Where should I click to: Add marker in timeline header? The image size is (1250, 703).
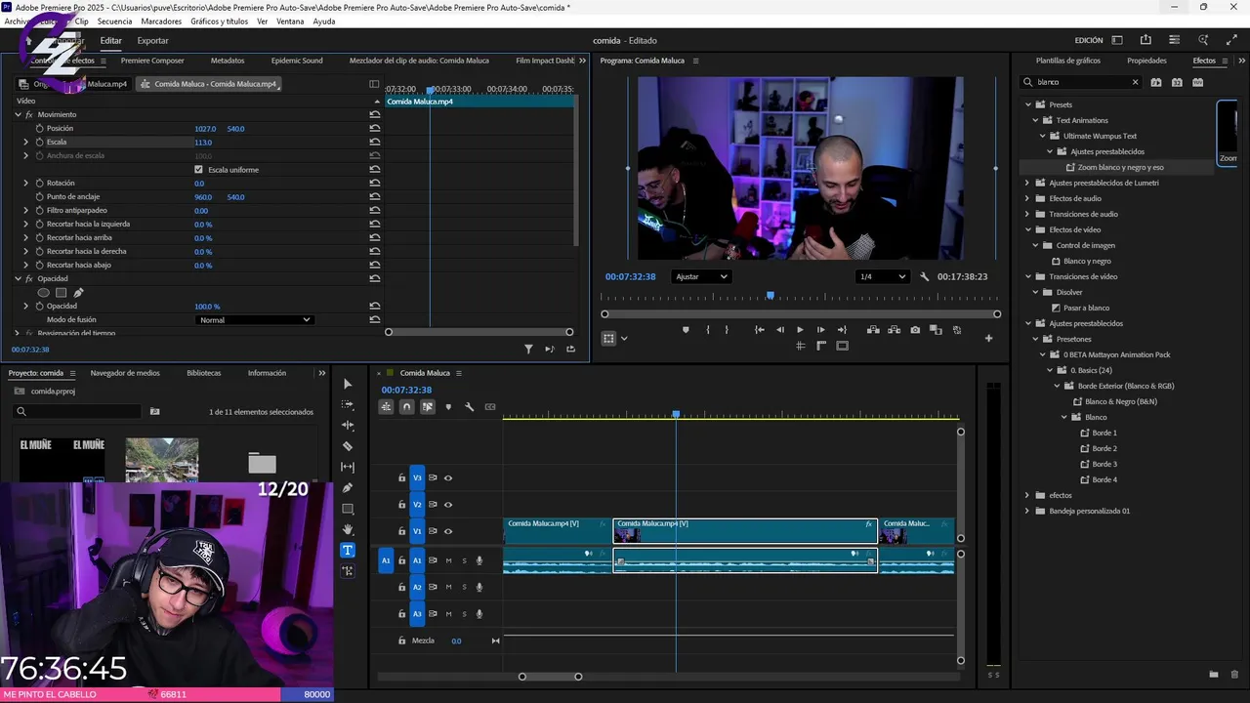[x=448, y=407]
